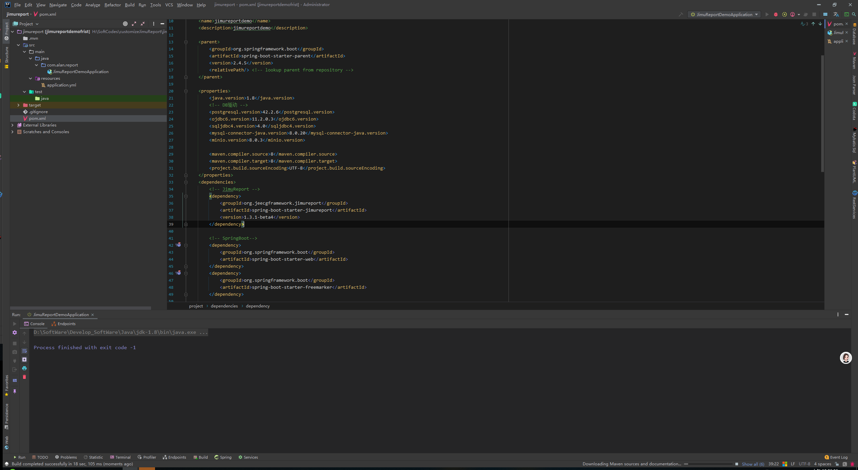
Task: Click Show all (6) background tasks link
Action: pyautogui.click(x=753, y=464)
